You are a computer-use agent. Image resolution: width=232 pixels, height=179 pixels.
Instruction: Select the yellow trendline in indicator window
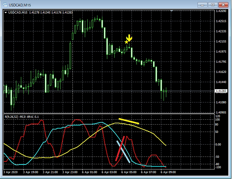129,121
